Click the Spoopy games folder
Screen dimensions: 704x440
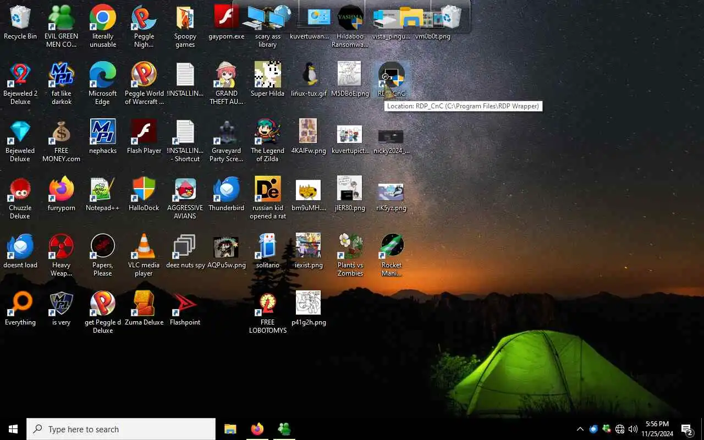click(x=185, y=26)
